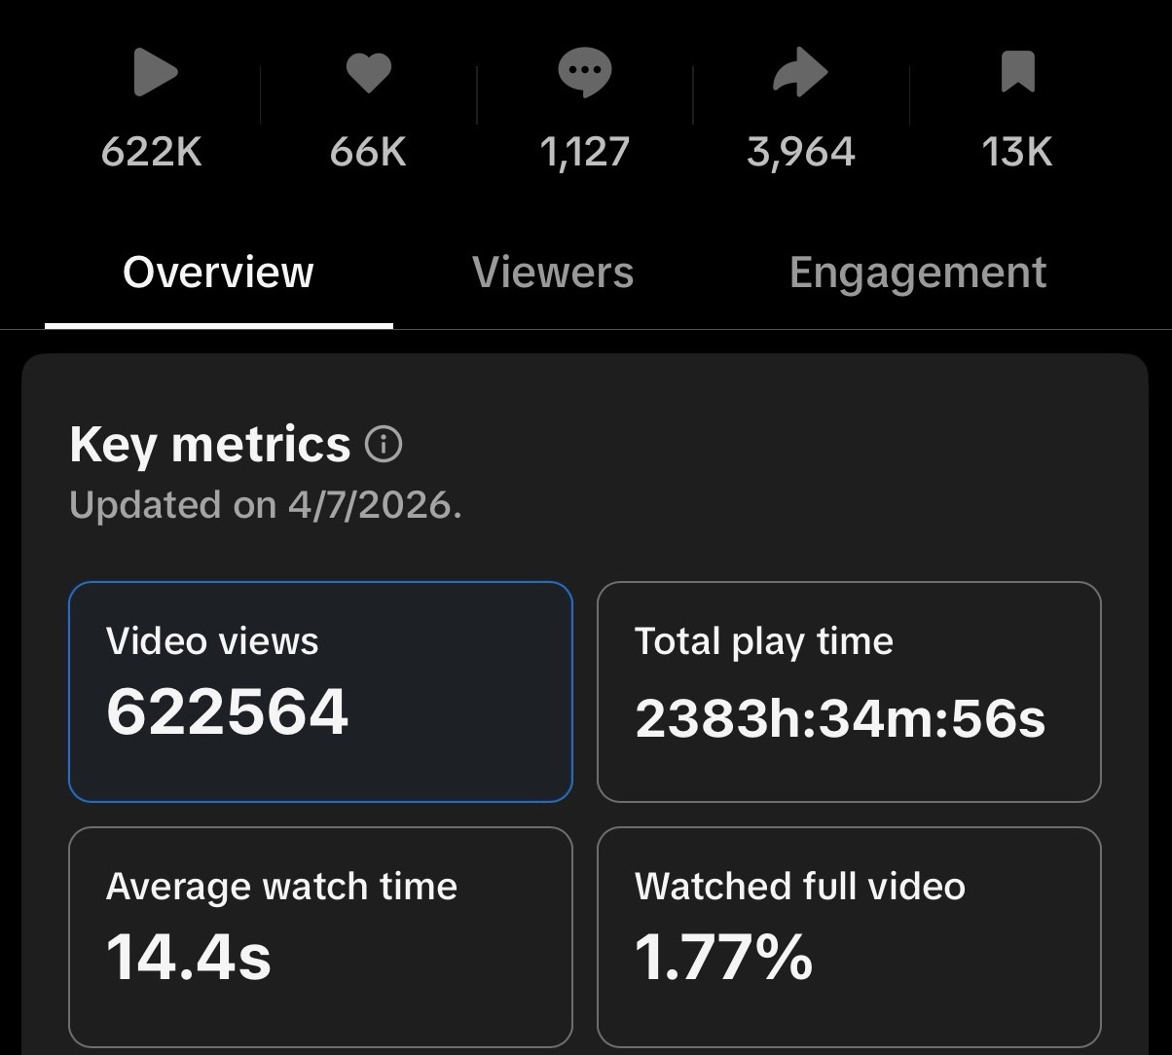Tap the 13K saves count
Screen dimensions: 1172x1055
click(x=1017, y=152)
